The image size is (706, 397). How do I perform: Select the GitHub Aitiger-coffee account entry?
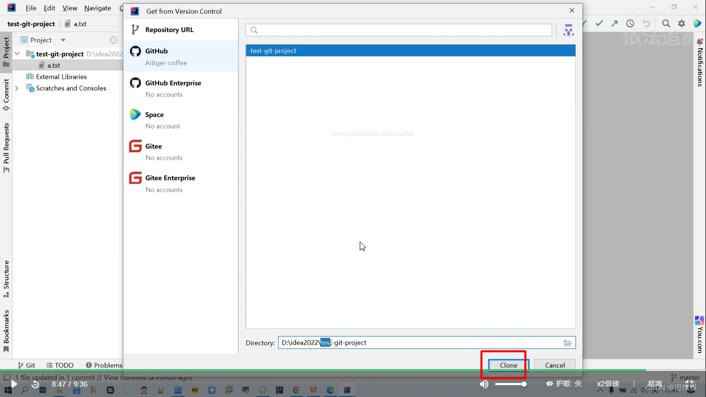tap(180, 56)
